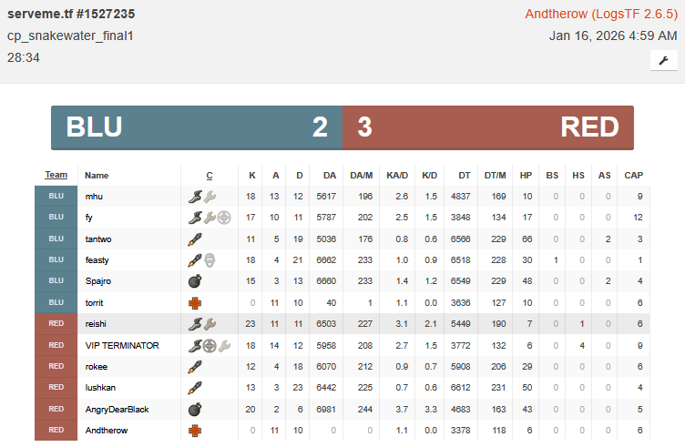The height and width of the screenshot is (447, 685).
Task: Click reishi's Engineer wrench class icon
Action: tap(210, 324)
